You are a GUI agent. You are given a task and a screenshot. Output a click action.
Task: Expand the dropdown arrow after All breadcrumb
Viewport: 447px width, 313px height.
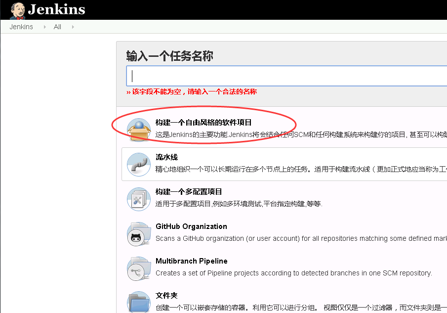pos(73,27)
